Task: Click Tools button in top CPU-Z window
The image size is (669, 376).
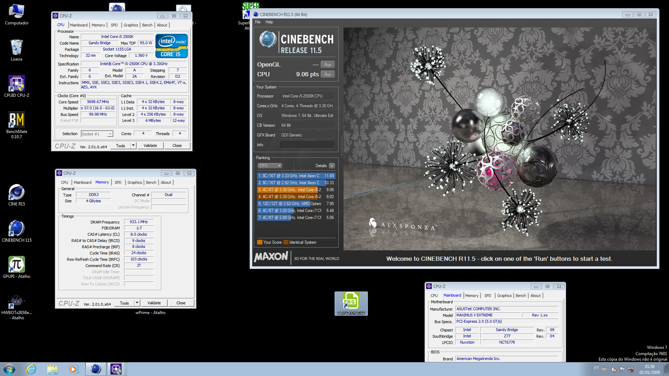Action: 121,146
